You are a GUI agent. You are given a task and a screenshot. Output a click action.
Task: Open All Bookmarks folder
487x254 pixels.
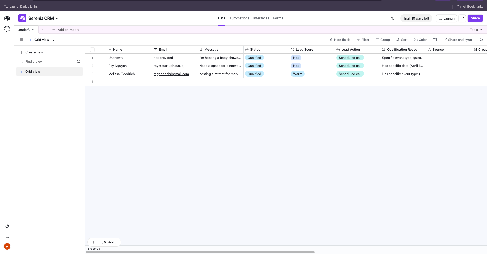pyautogui.click(x=470, y=7)
